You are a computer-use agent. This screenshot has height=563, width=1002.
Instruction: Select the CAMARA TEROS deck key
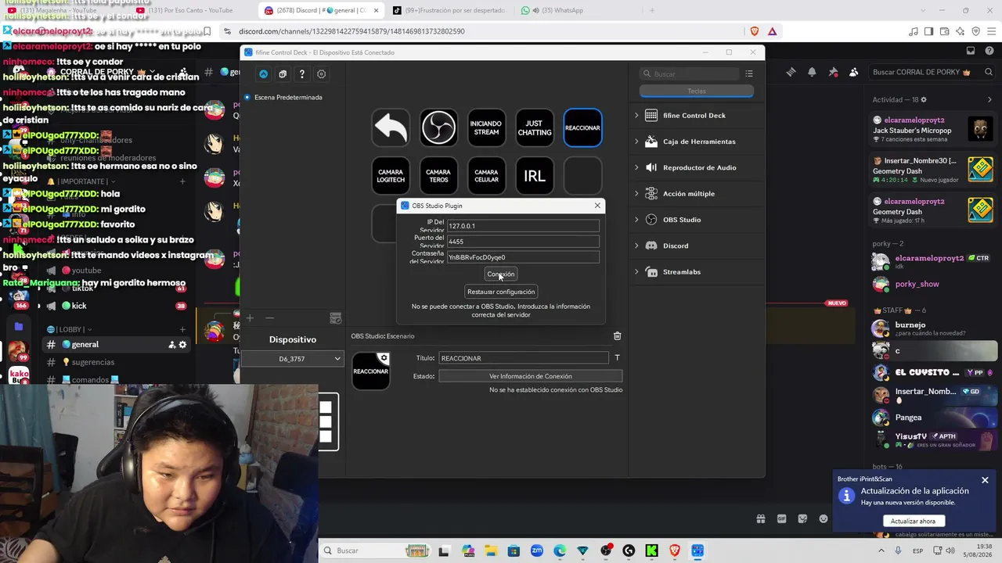pyautogui.click(x=438, y=176)
